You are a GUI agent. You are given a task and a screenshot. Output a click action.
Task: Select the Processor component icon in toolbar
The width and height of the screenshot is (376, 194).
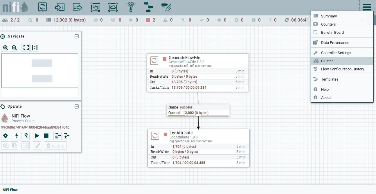42,7
